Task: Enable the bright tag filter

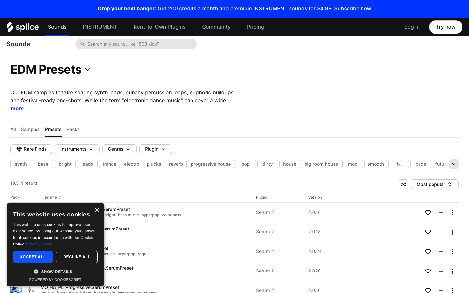Action: 65,164
